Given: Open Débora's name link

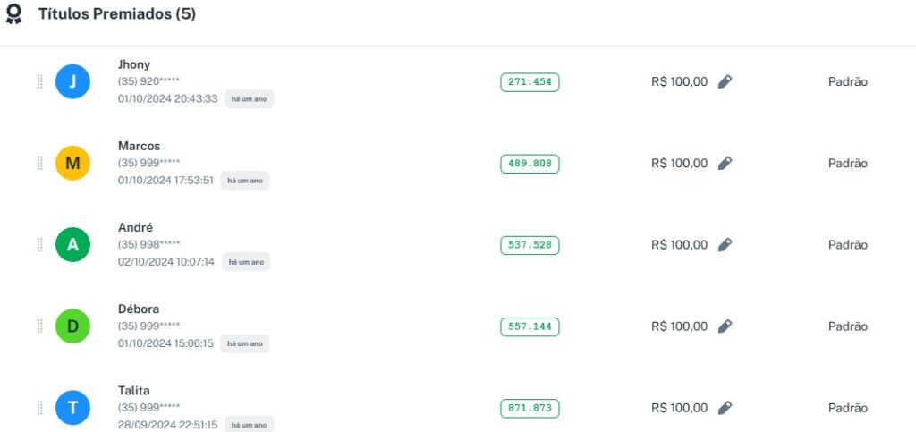Looking at the screenshot, I should pyautogui.click(x=139, y=309).
